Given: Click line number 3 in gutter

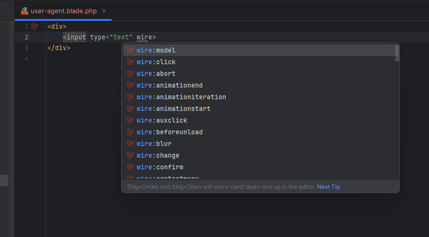Looking at the screenshot, I should click(27, 48).
